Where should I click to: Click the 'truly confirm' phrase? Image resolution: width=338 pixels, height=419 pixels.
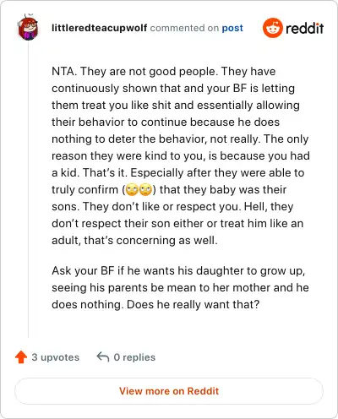point(84,189)
